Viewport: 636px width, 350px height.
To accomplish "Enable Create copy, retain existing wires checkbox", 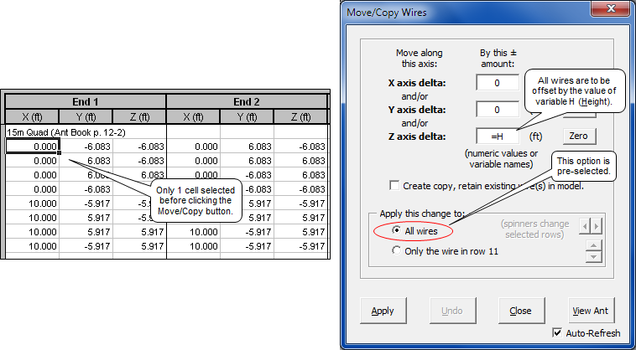I will click(x=394, y=185).
